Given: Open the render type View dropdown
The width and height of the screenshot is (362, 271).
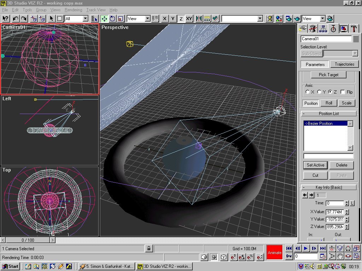Looking at the screenshot, I should pos(323,18).
